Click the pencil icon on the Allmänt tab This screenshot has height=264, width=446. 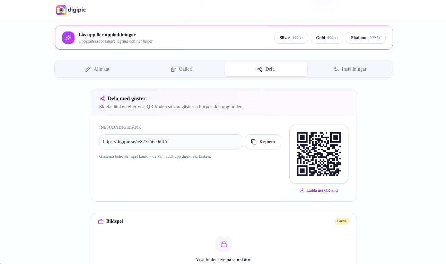pyautogui.click(x=88, y=69)
